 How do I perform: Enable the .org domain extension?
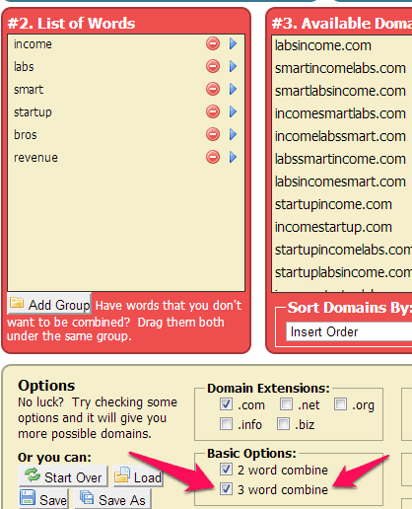[x=340, y=404]
